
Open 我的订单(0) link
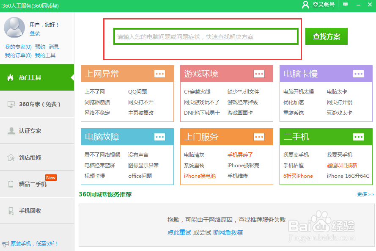click(x=18, y=55)
